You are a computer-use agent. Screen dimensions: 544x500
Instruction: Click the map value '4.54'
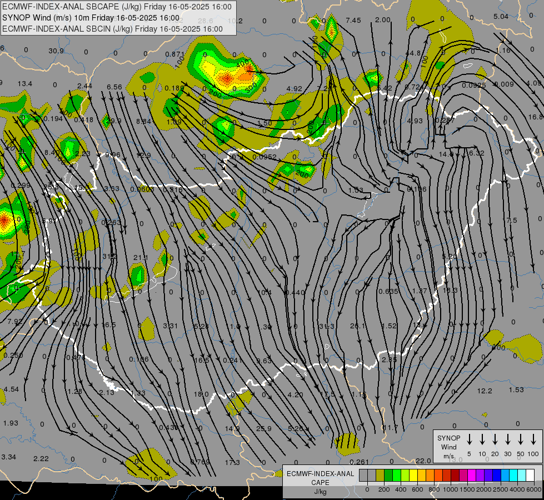pos(11,389)
